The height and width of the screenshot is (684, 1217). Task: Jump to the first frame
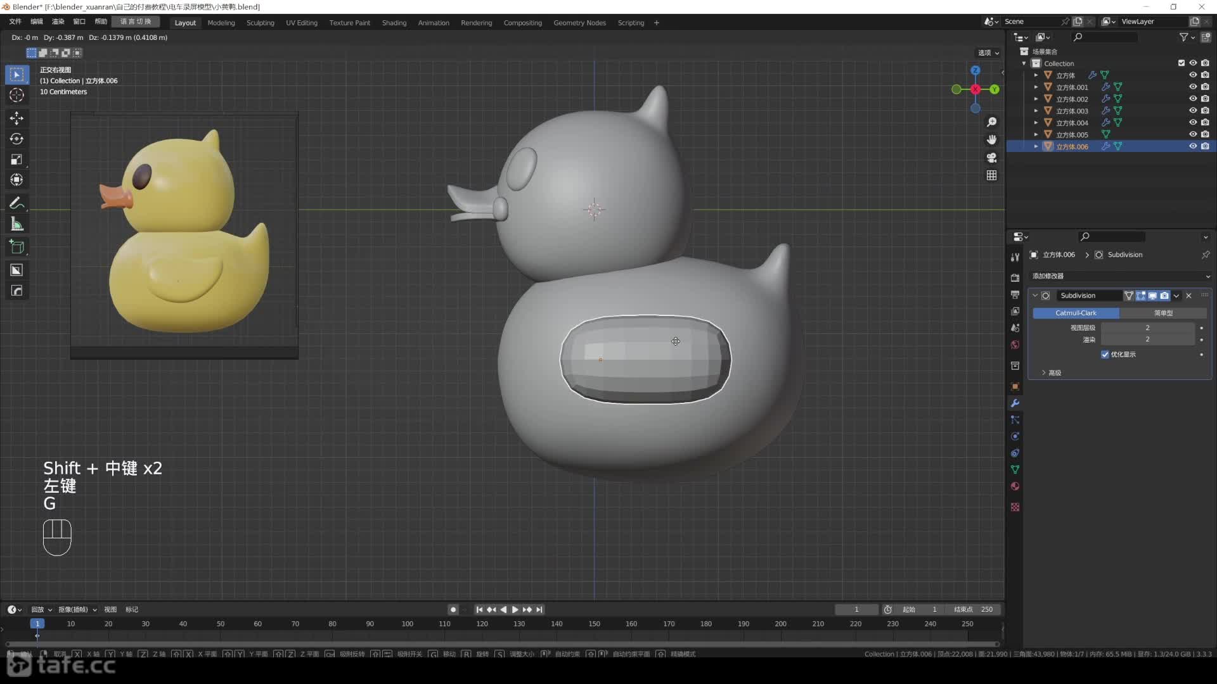point(479,609)
